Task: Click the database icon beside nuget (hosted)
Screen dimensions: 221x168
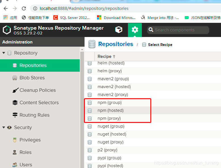Action: (90, 134)
